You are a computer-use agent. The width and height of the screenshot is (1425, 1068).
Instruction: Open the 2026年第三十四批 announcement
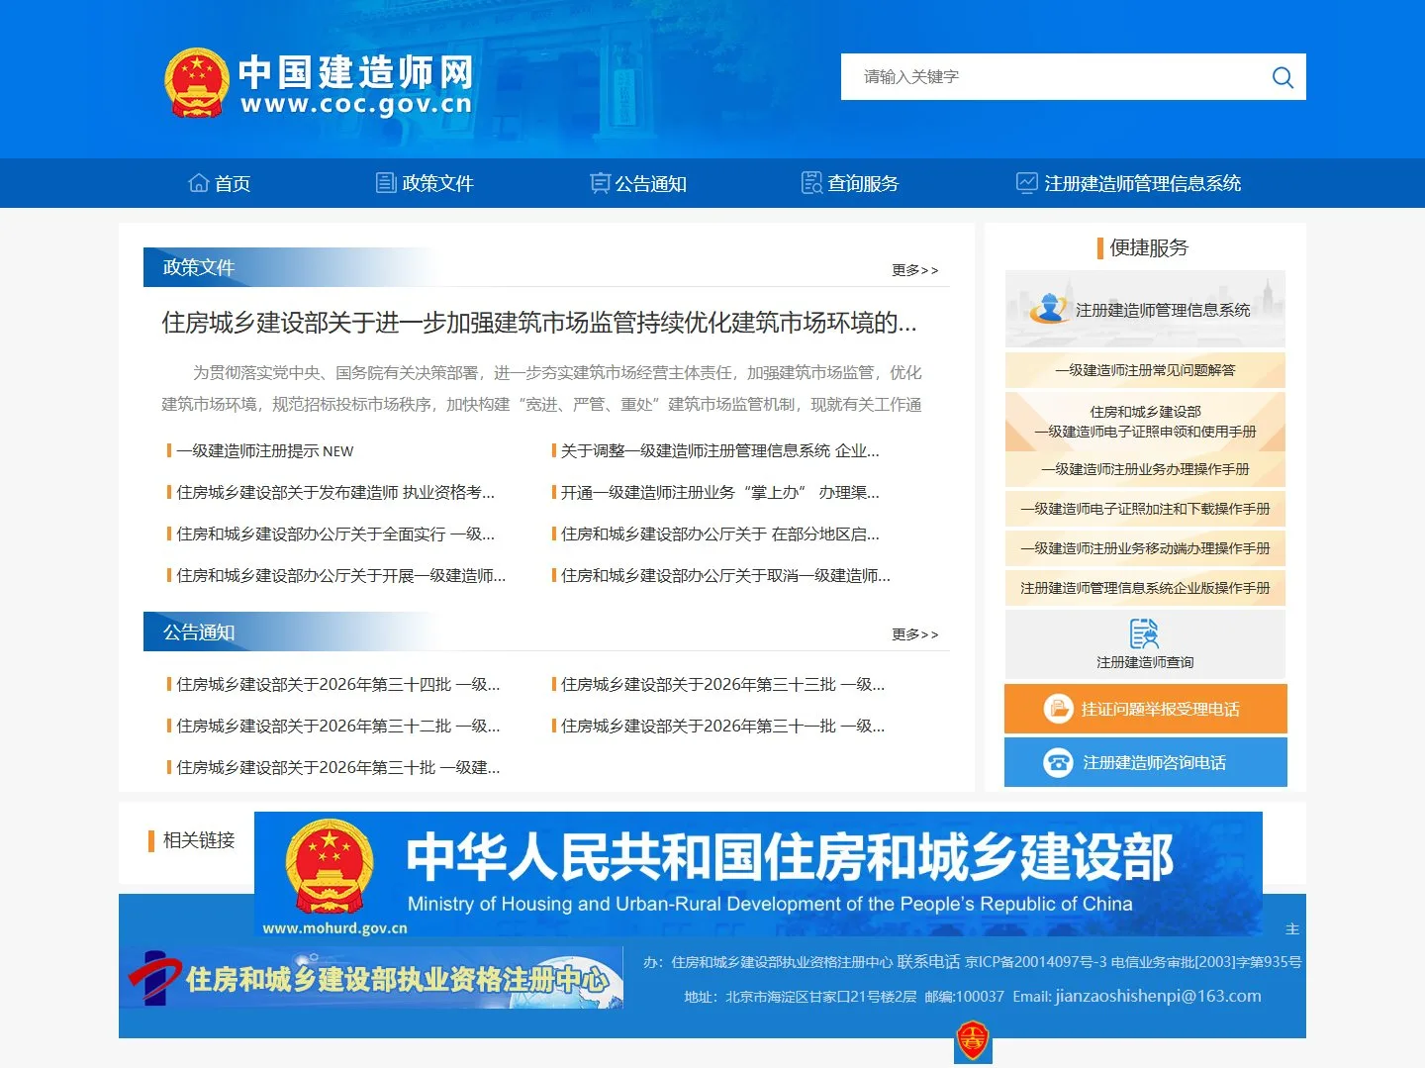[x=337, y=685]
